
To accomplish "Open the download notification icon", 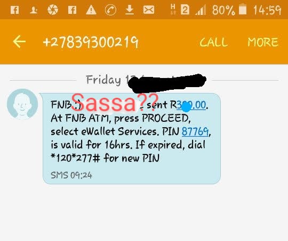I will [x=130, y=10].
